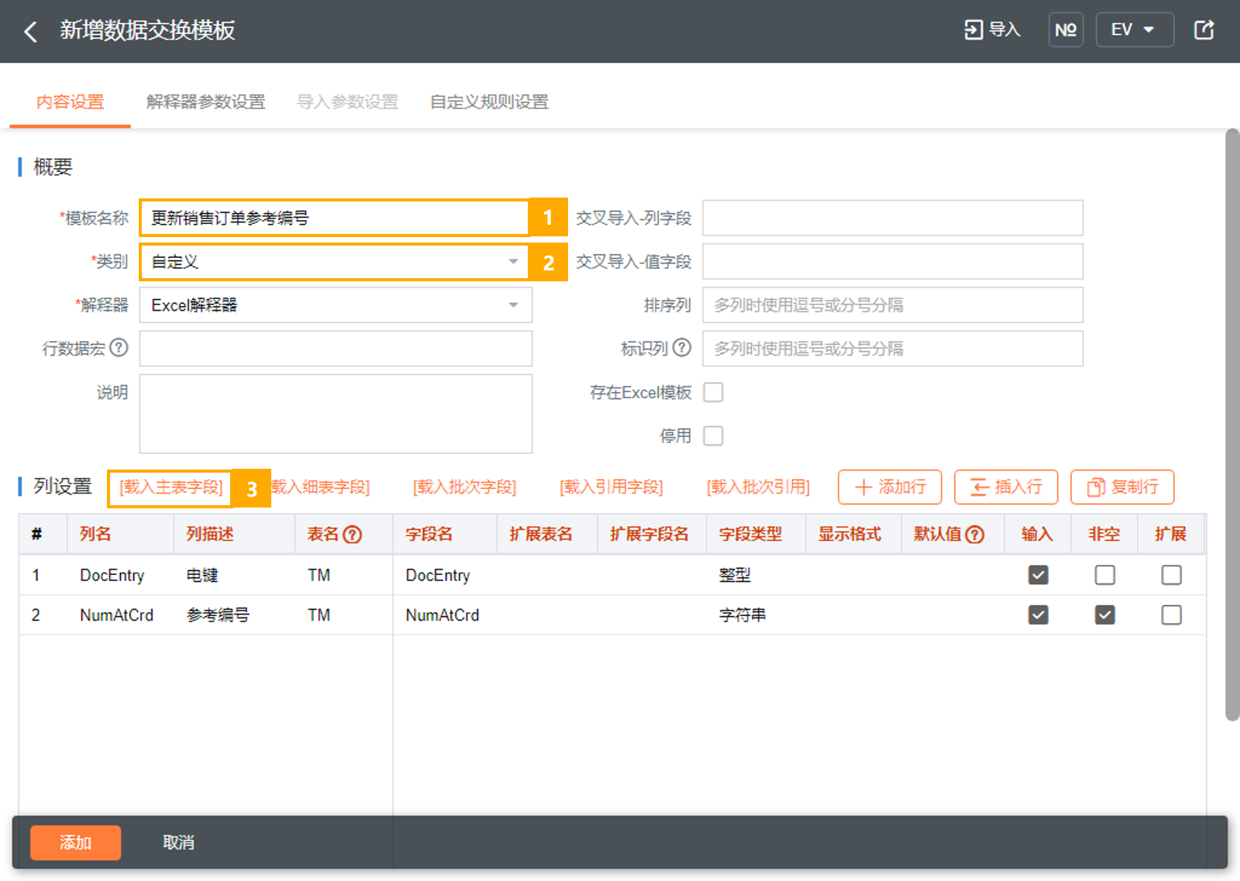Click the 取消 button at bottom
This screenshot has height=881, width=1240.
[x=178, y=843]
